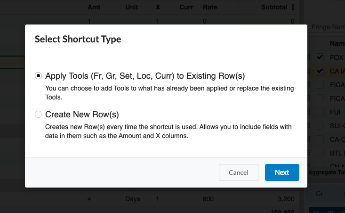Enable the FUI fringe checkbox
This screenshot has width=345, height=213.
320,112
